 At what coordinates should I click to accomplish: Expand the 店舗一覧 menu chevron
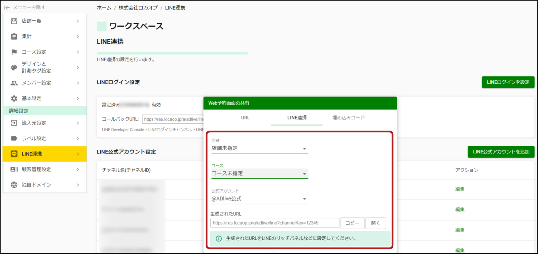tap(78, 21)
